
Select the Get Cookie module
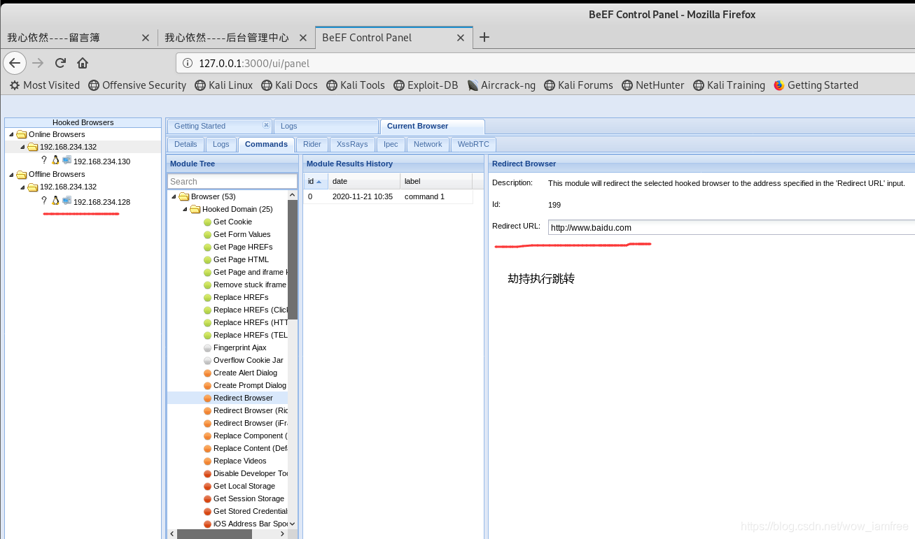[232, 222]
